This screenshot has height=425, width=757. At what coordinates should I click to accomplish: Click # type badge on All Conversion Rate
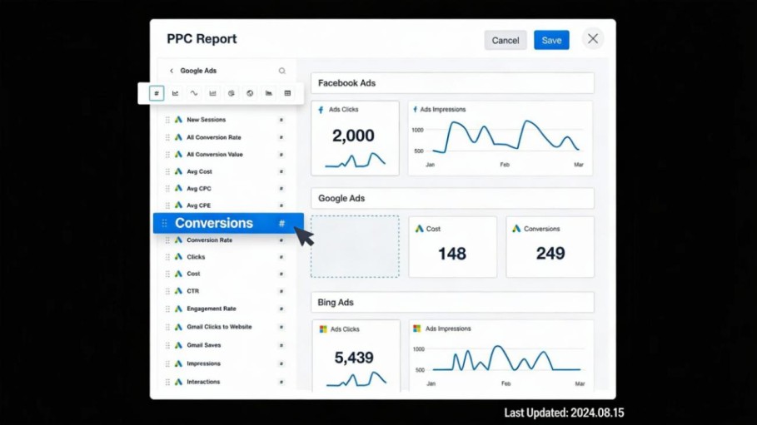(281, 137)
